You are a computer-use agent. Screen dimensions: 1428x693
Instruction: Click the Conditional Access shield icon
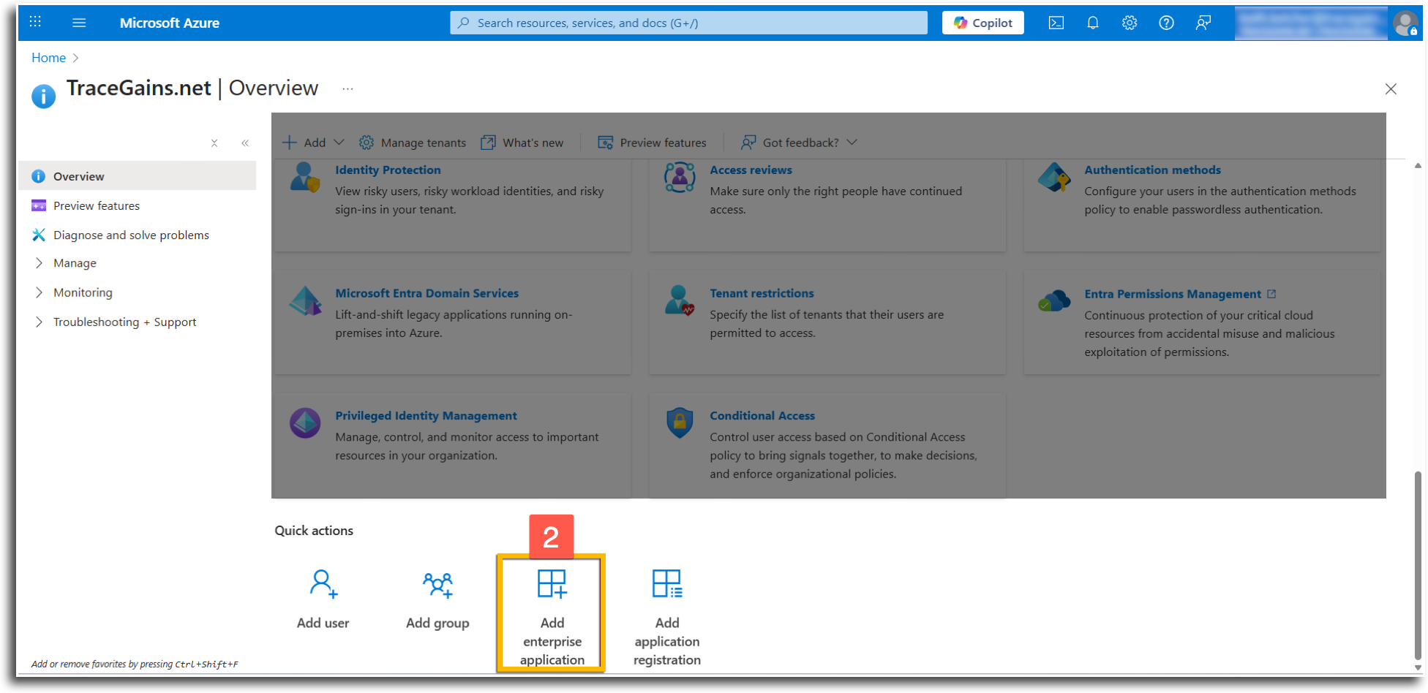(x=679, y=423)
